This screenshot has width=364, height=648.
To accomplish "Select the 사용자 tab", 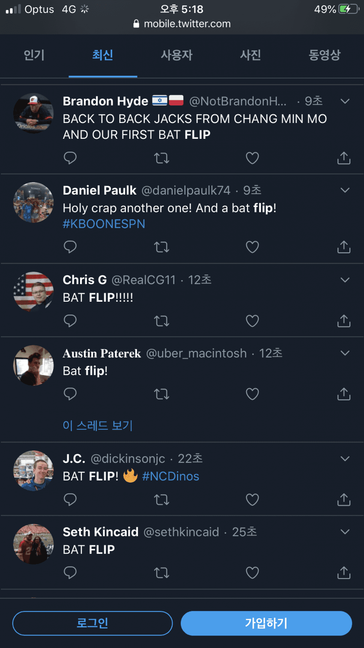I will (176, 55).
